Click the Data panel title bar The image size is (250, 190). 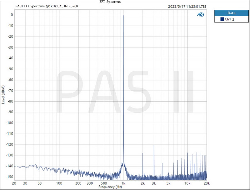pyautogui.click(x=231, y=13)
